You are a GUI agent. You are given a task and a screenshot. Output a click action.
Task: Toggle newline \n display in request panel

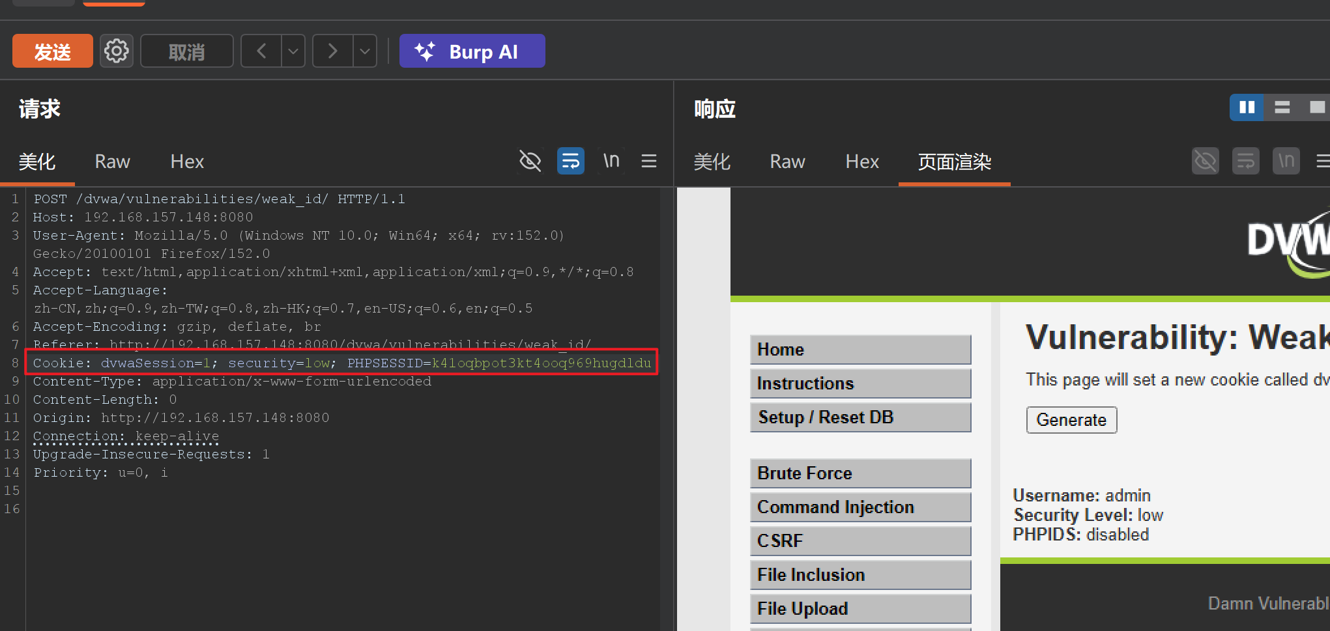[x=611, y=161]
